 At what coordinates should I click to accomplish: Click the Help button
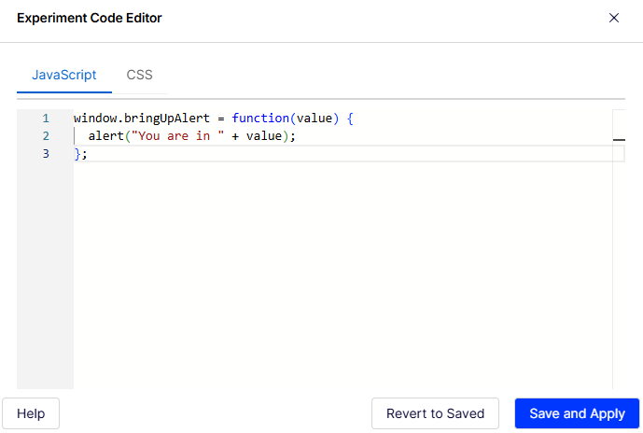31,413
